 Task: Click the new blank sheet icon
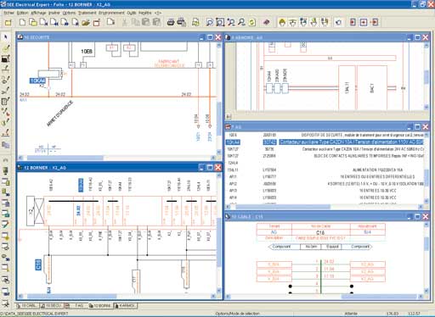coord(22,22)
